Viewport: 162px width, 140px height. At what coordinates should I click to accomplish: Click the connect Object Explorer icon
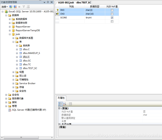11,7
